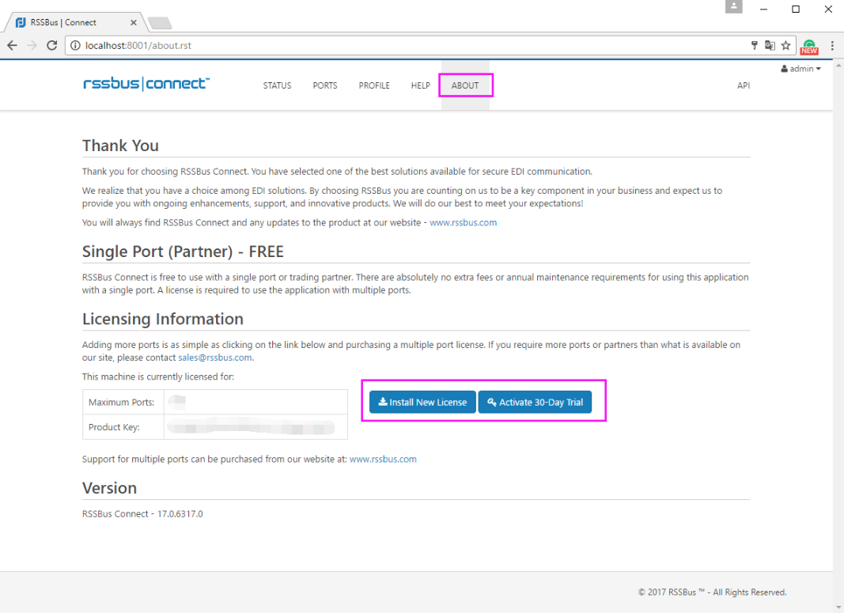This screenshot has width=844, height=613.
Task: Click the Product Key: label
Action: [114, 427]
